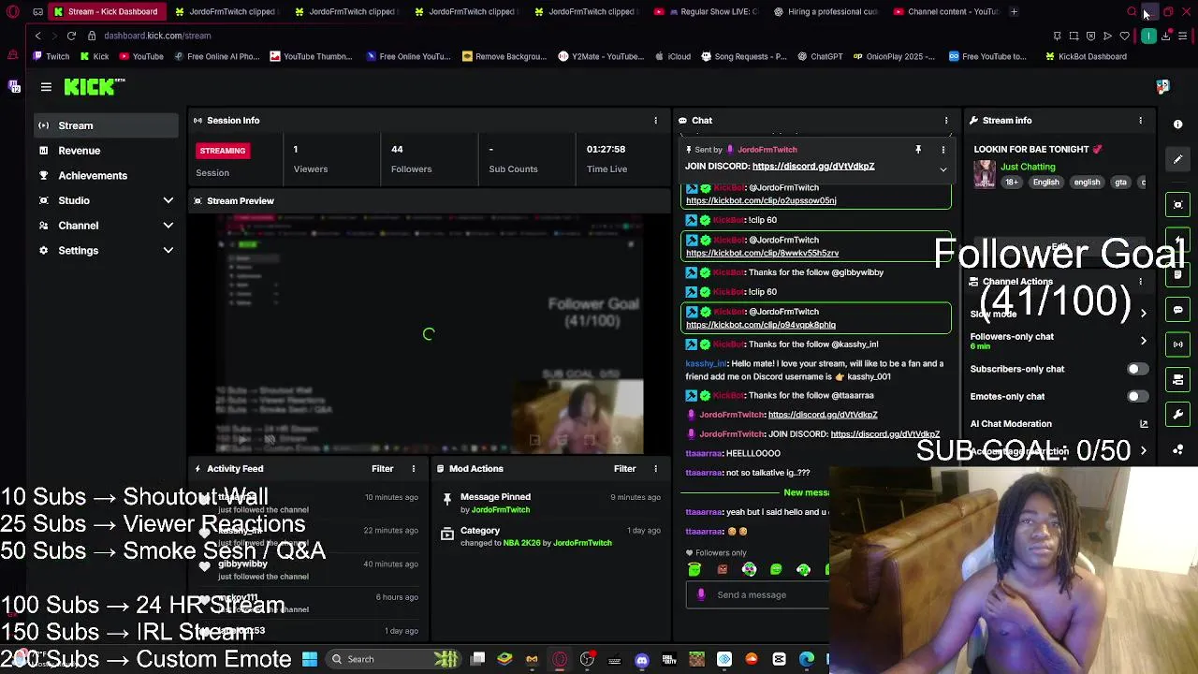Toggle Emotes-only chat switch
The height and width of the screenshot is (674, 1198).
pyautogui.click(x=1137, y=397)
